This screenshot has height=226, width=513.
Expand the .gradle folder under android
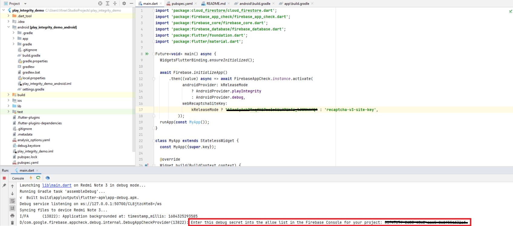pyautogui.click(x=14, y=33)
